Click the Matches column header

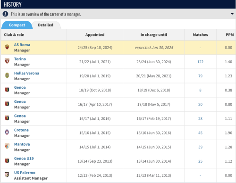pyautogui.click(x=200, y=35)
